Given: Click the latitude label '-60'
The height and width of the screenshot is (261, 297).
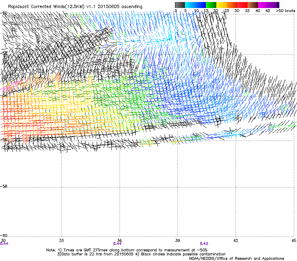Looking at the screenshot, I should pyautogui.click(x=4, y=236).
